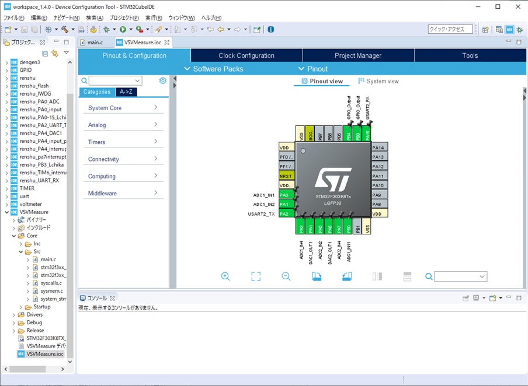
Task: Click the PA0 pin on the chip
Action: pos(286,195)
